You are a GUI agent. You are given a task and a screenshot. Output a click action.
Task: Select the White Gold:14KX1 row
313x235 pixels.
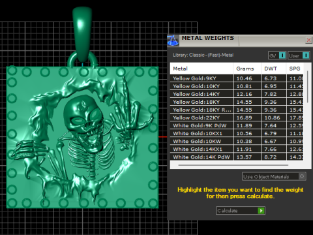[237, 149]
